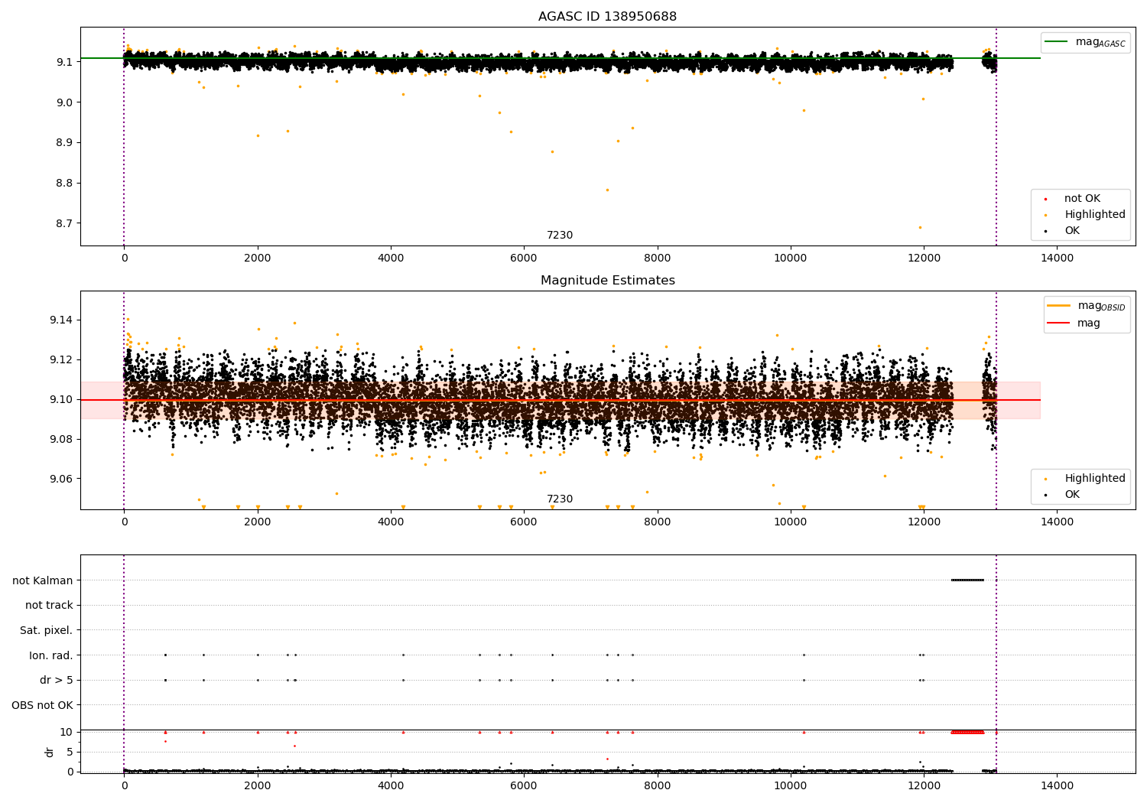Click the 'dr' axis label in bottom plot
Screen dimensions: 1147x803
[50, 752]
